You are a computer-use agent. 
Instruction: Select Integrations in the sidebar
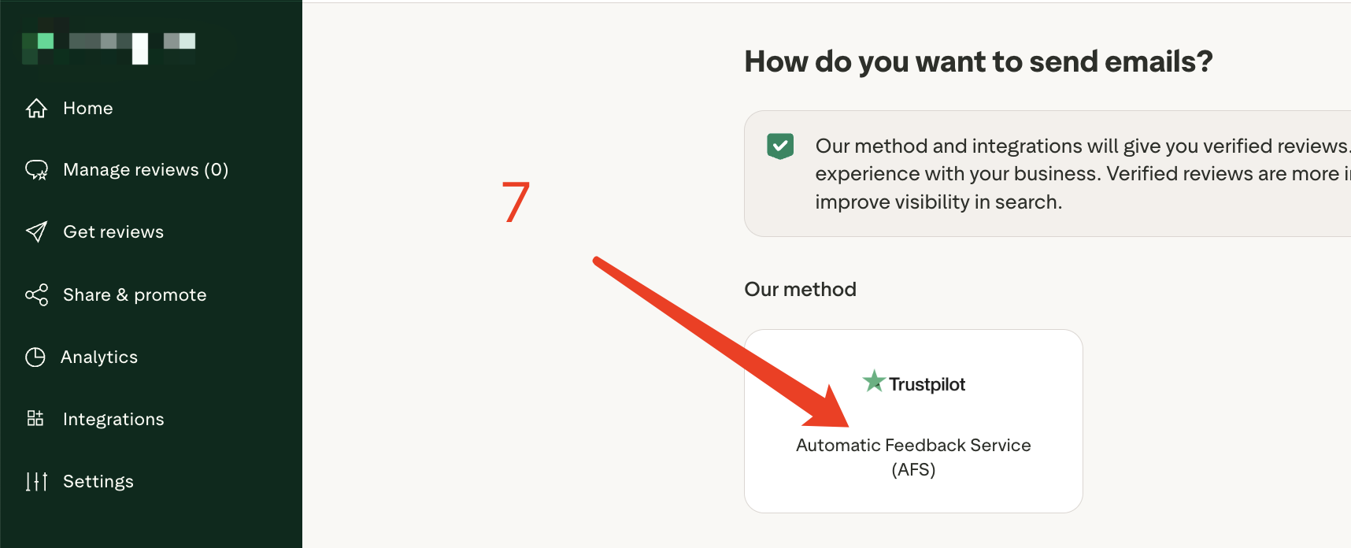[113, 419]
